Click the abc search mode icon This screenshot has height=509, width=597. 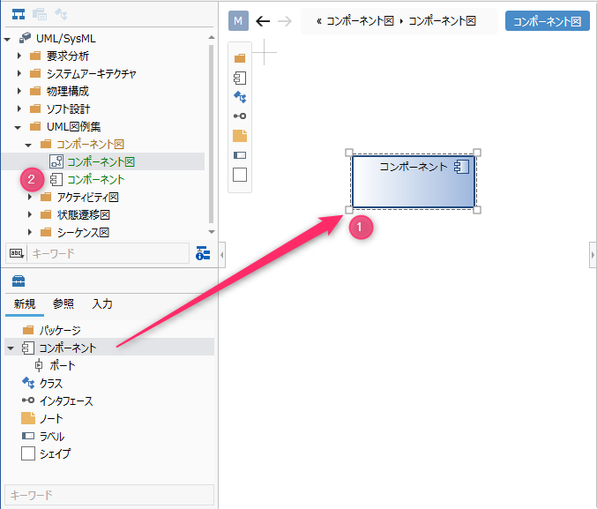tap(17, 253)
